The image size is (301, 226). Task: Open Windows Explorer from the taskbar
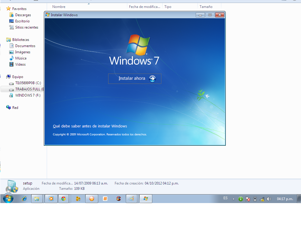click(37, 199)
